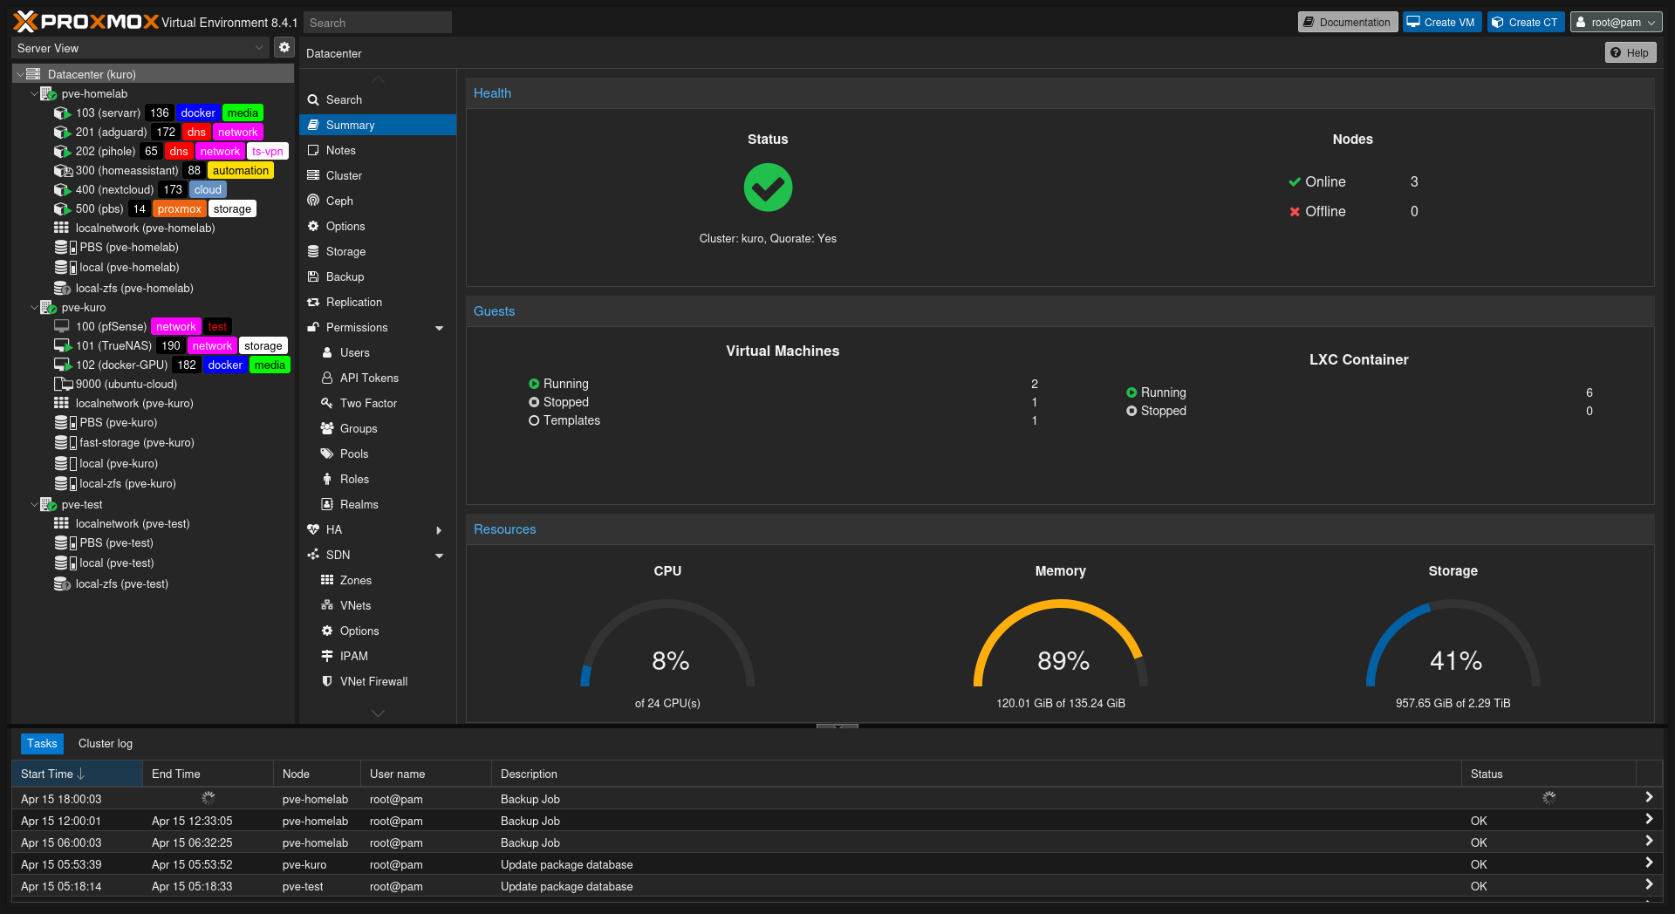Open the Ceph configuration panel
This screenshot has width=1675, height=914.
(338, 201)
